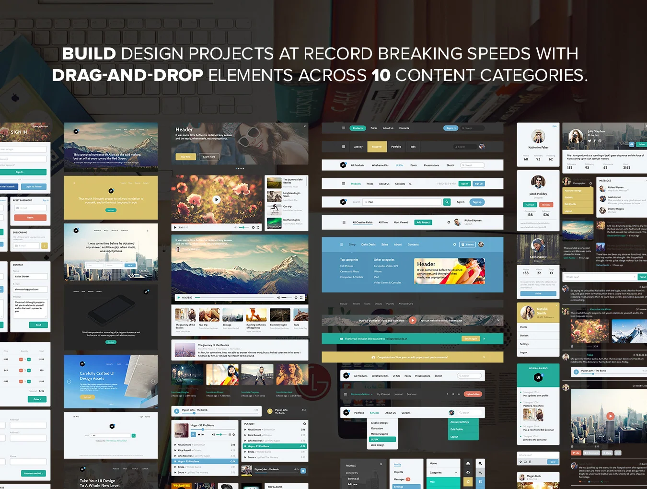Image resolution: width=647 pixels, height=489 pixels.
Task: Click the search field containing Flat
Action: [x=402, y=202]
